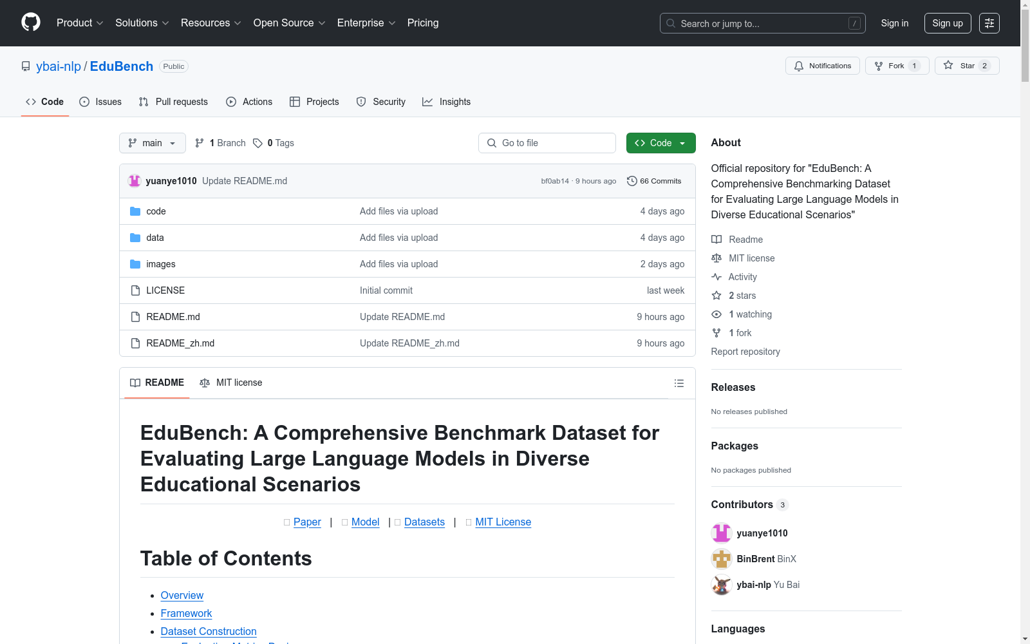Open the yuanye1010 avatar in the commit header
Screen dimensions: 1030x644
135,181
